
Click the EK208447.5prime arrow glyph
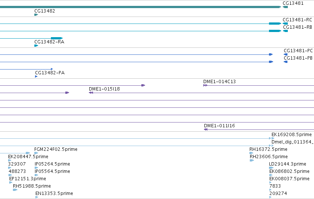click(10, 160)
